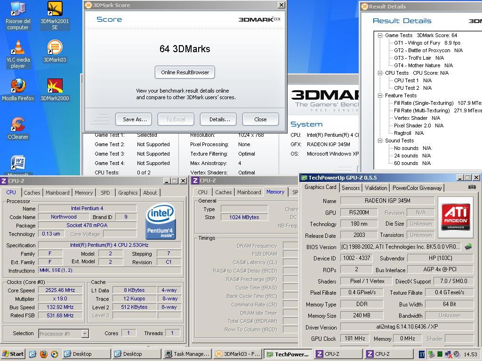482x361 pixels.
Task: Open Validation tab in GPU-Z
Action: [x=376, y=188]
